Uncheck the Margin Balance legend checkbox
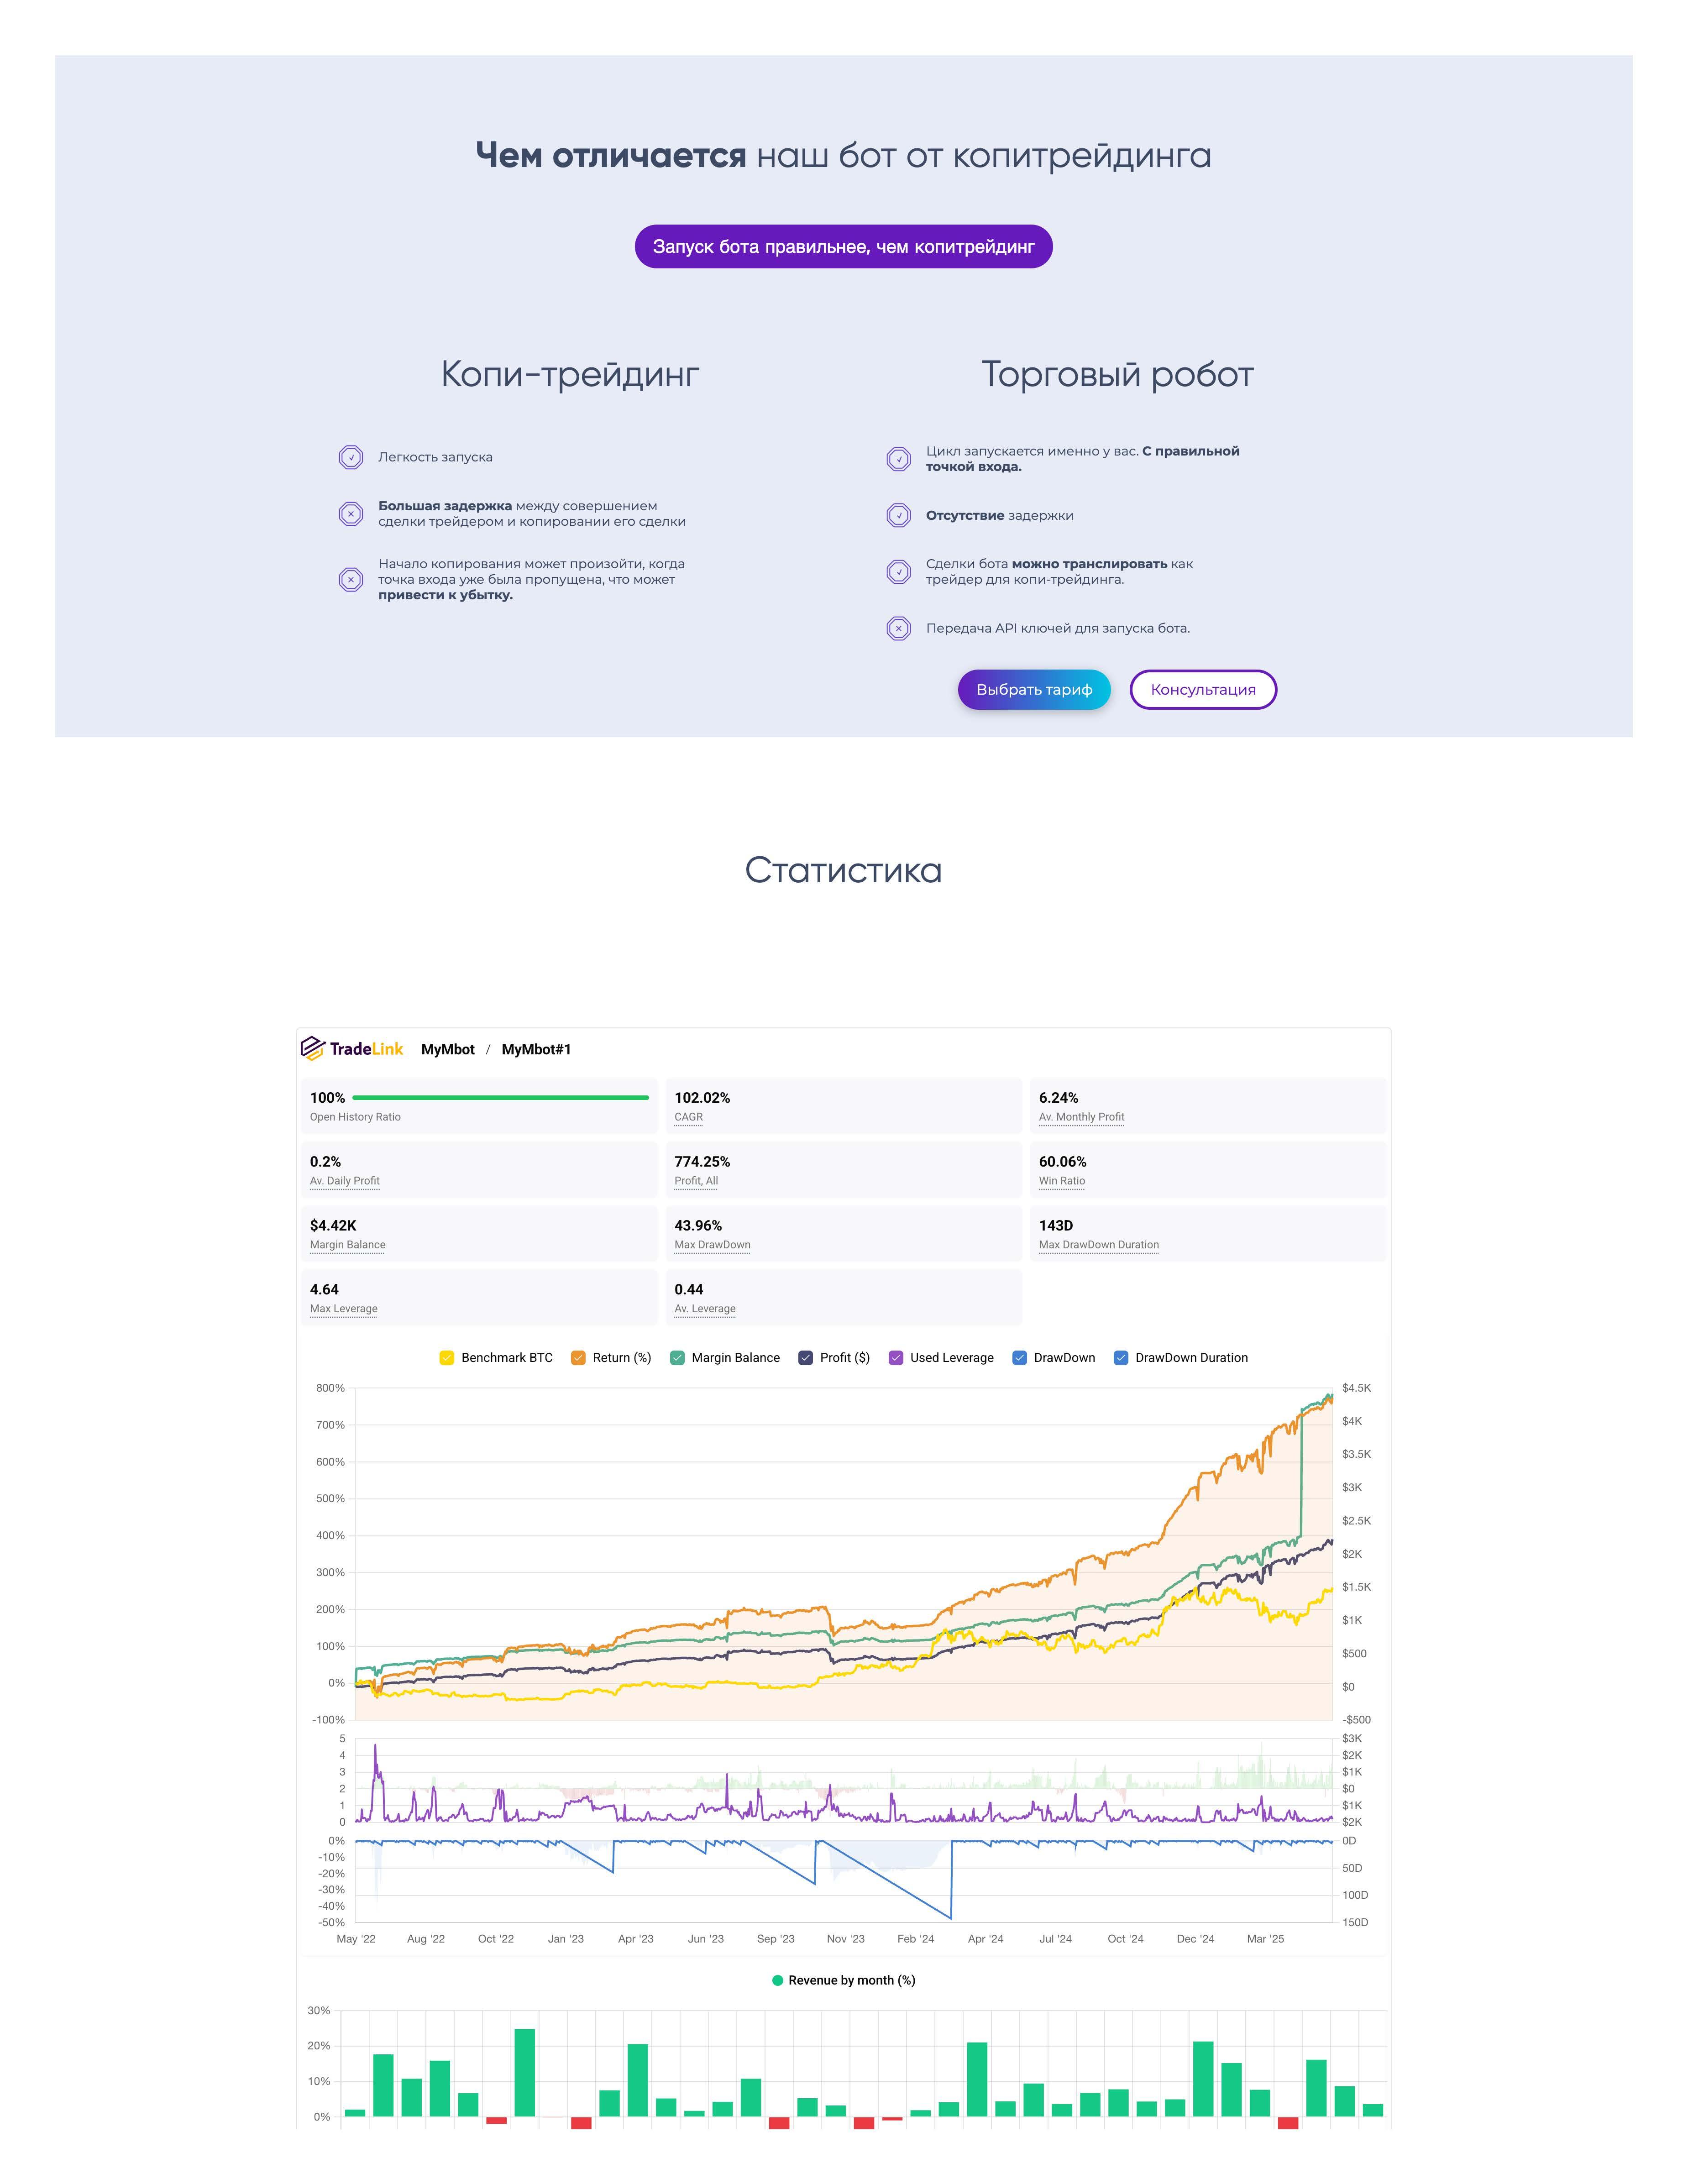The width and height of the screenshot is (1688, 2184). pos(677,1357)
